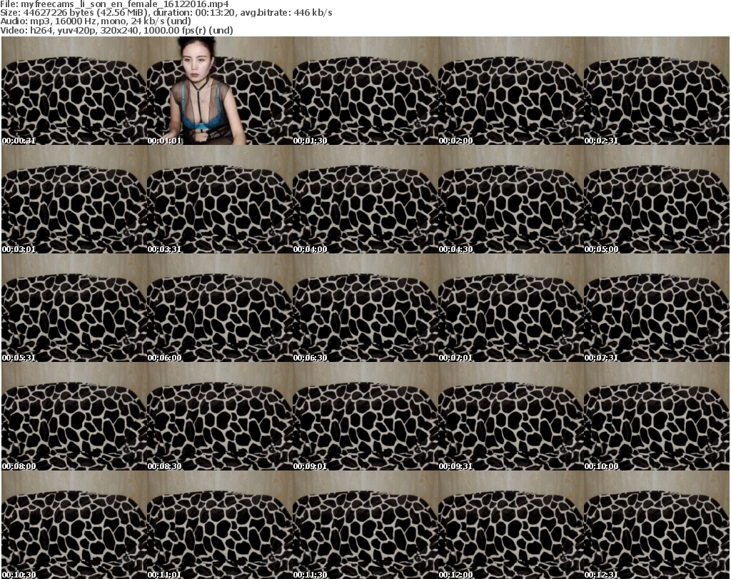Choose the 00:05:00 frame
The image size is (731, 579).
tap(656, 199)
